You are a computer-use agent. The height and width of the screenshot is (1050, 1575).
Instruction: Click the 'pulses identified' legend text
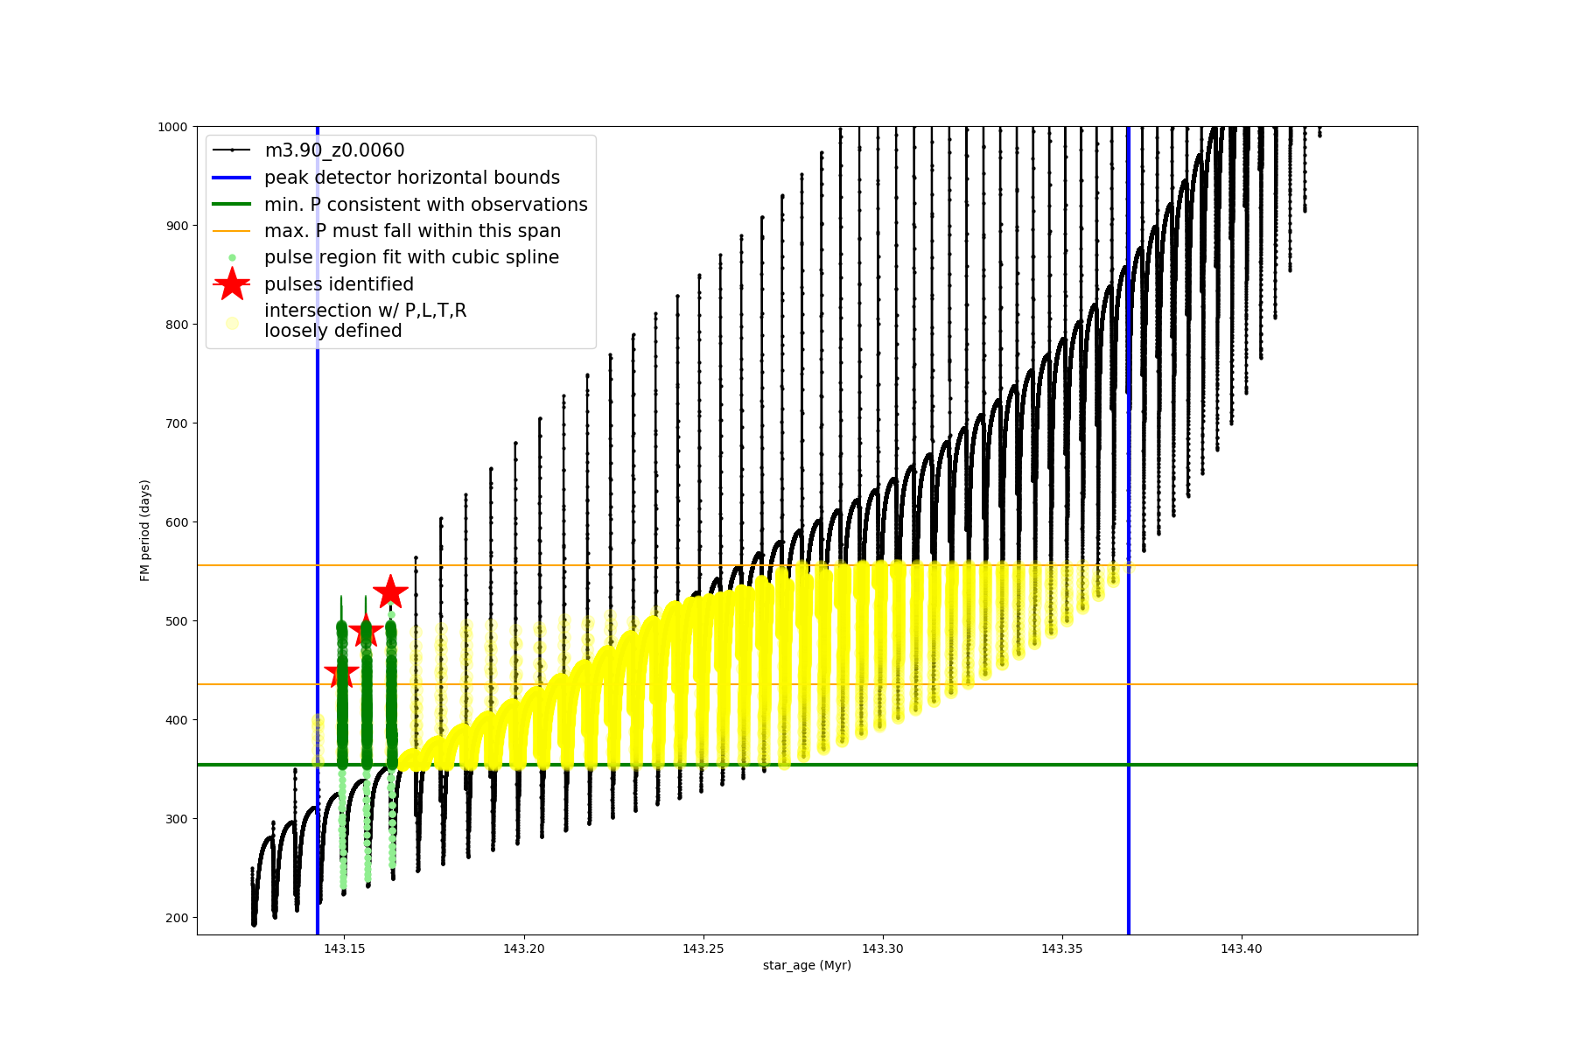pyautogui.click(x=339, y=284)
